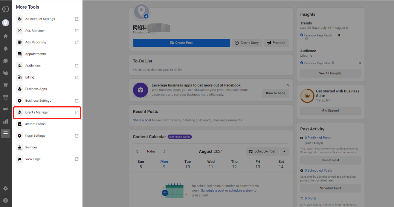
Task: Select Mon 9 in calendar
Action: [x=164, y=165]
